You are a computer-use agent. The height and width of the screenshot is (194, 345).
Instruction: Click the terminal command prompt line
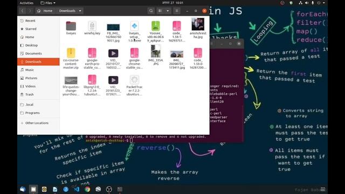click(109, 140)
